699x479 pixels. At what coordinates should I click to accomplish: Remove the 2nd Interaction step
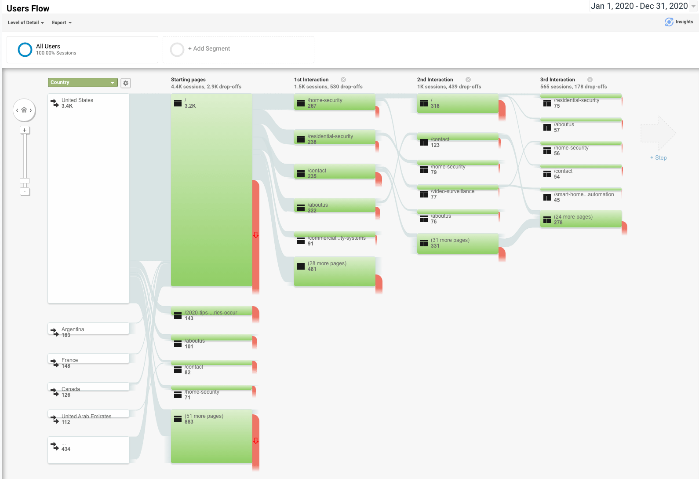click(x=468, y=80)
